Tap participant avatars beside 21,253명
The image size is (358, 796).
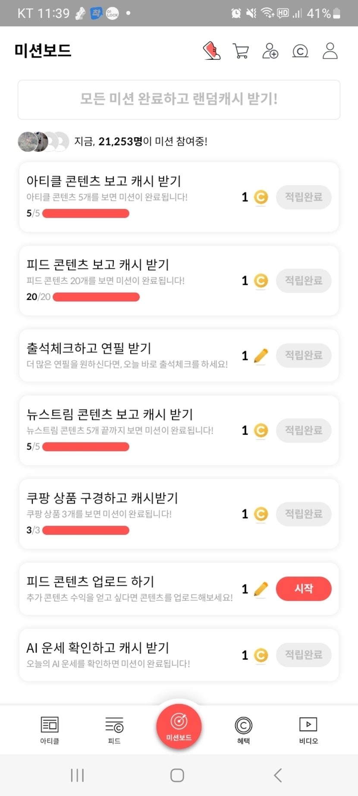coord(43,142)
